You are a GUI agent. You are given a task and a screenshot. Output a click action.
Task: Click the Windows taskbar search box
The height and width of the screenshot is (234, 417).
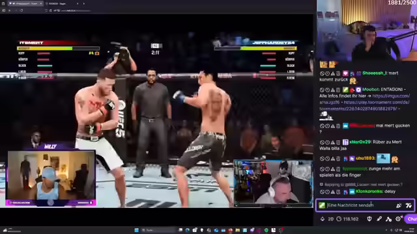coord(158,230)
